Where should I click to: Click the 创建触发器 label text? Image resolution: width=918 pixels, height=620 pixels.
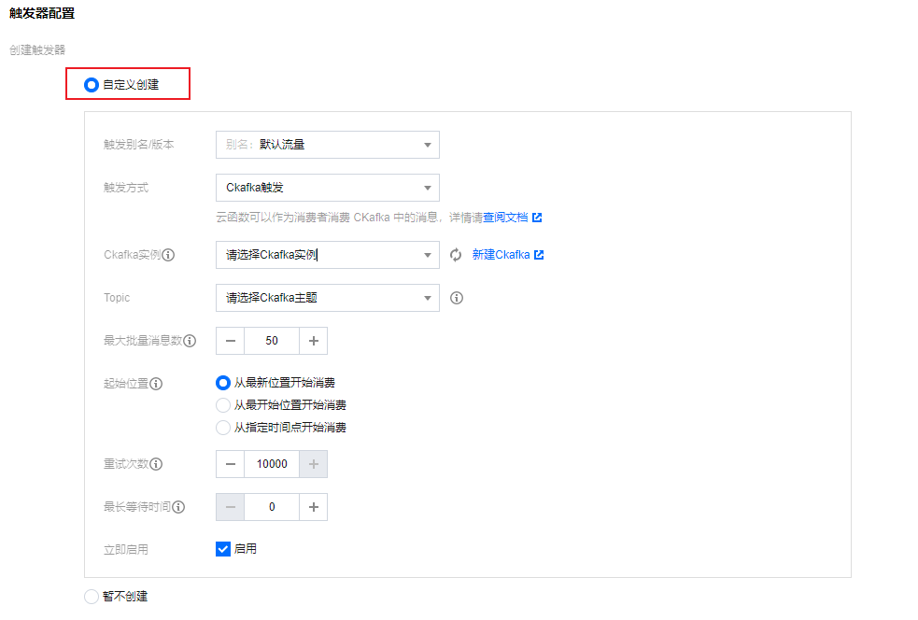[x=37, y=50]
